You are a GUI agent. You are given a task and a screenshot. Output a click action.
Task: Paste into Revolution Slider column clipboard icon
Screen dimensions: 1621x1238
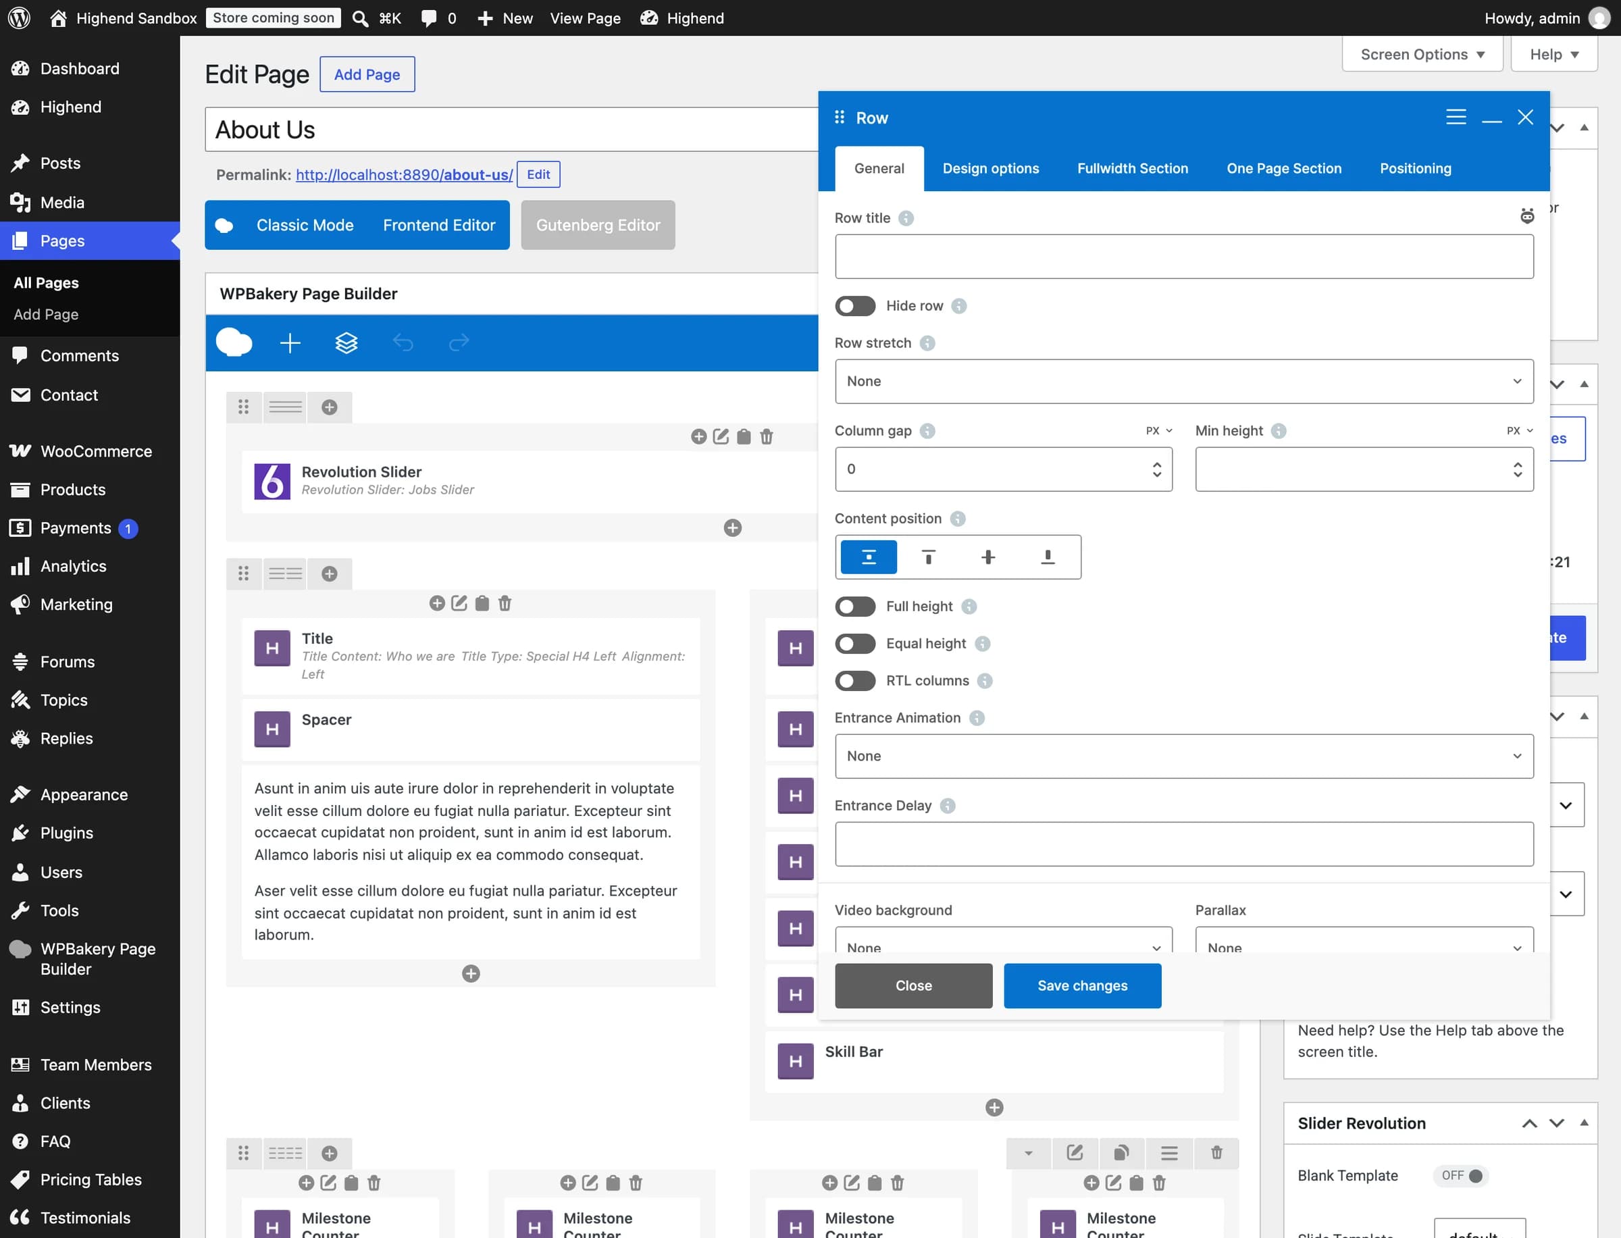pyautogui.click(x=744, y=437)
